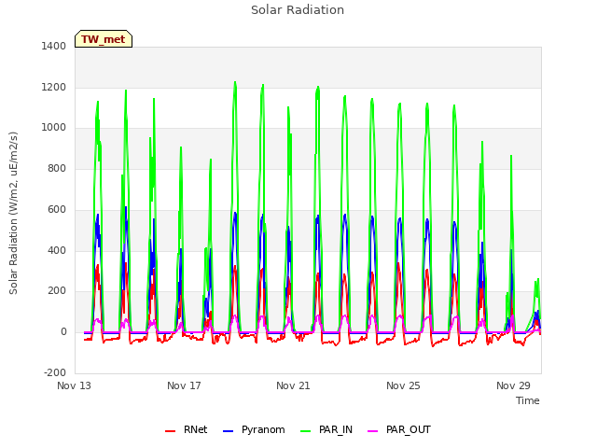
Task: Click the 200 y-axis tick label
Action: click(x=57, y=290)
